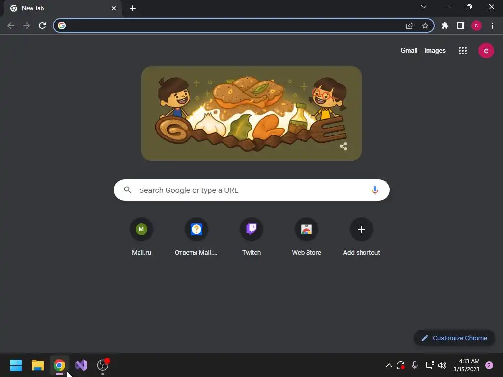Close the New Tab tab
The width and height of the screenshot is (503, 377).
click(x=114, y=8)
